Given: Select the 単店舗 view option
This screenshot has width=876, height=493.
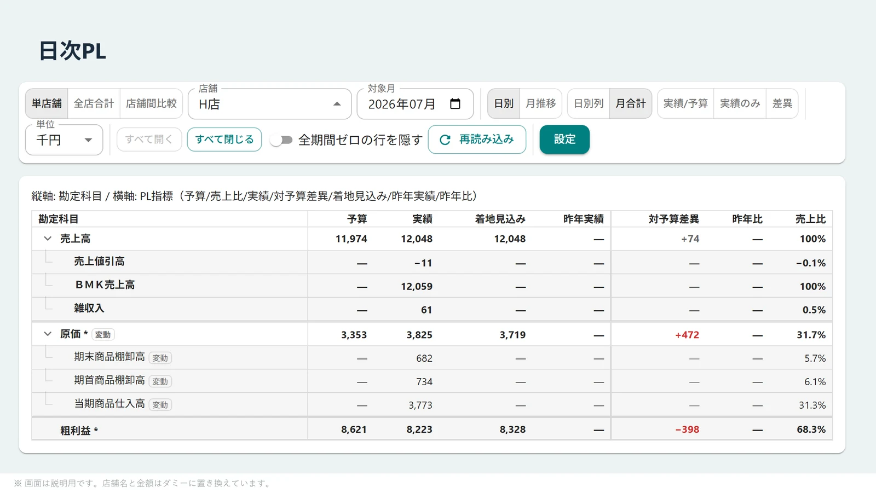Looking at the screenshot, I should [47, 103].
